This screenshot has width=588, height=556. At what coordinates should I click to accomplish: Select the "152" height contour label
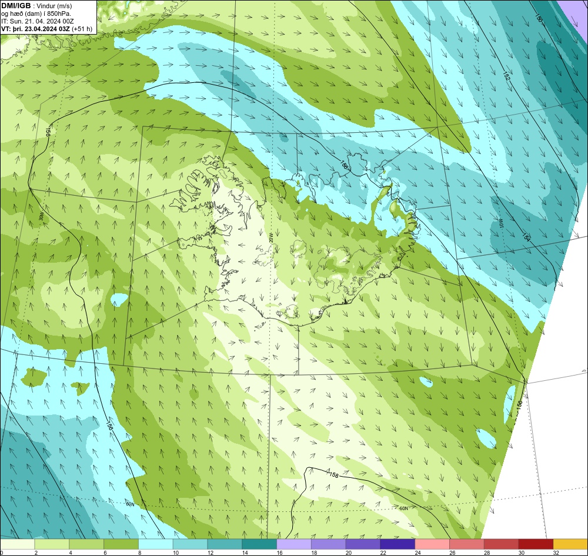[507, 76]
